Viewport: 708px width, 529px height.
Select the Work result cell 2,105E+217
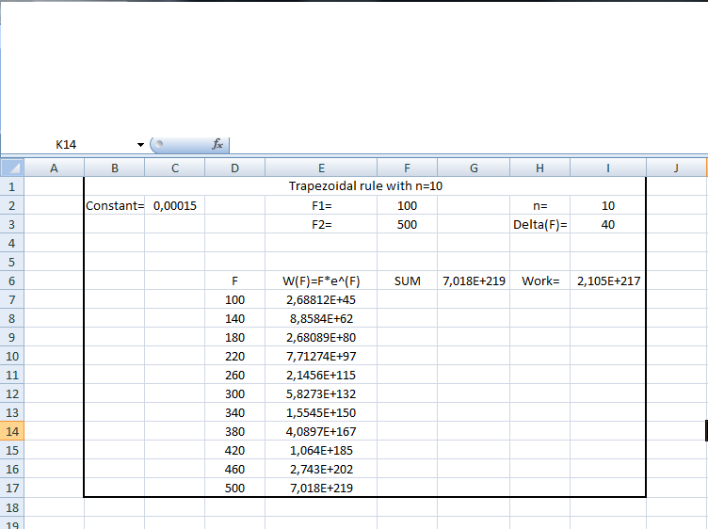pyautogui.click(x=607, y=281)
